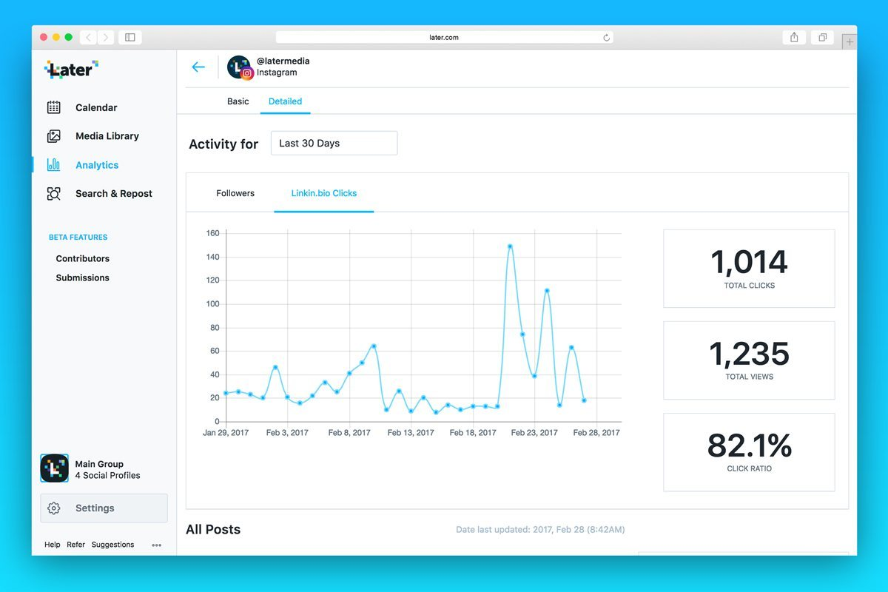The height and width of the screenshot is (592, 888).
Task: Click the Help link
Action: pyautogui.click(x=53, y=545)
